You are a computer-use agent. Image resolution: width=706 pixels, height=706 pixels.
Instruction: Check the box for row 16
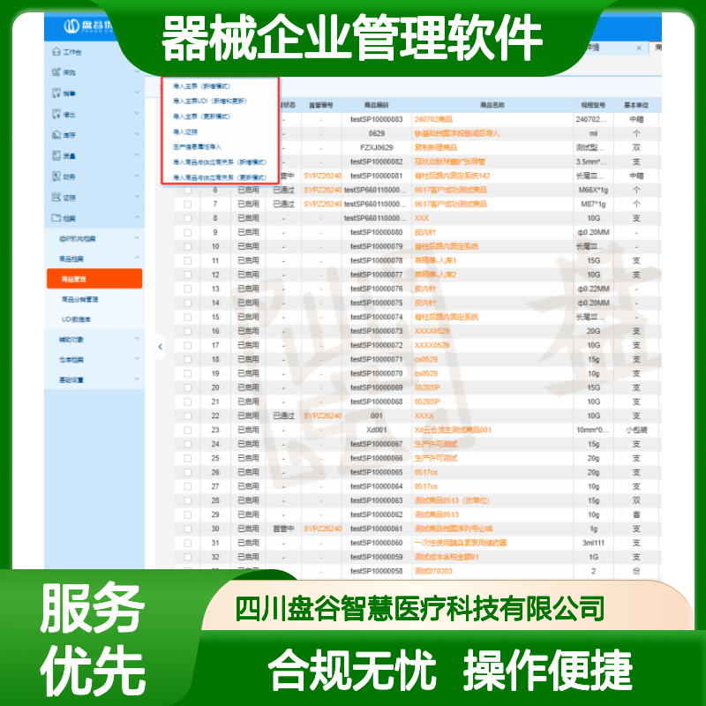pyautogui.click(x=188, y=331)
